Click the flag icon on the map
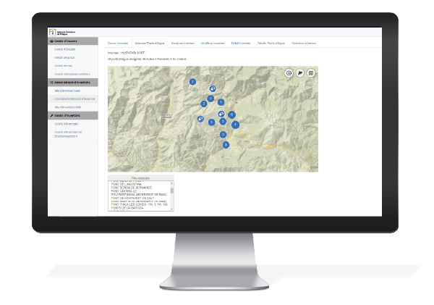Viewport: 434px width, 305px height. pyautogui.click(x=300, y=72)
